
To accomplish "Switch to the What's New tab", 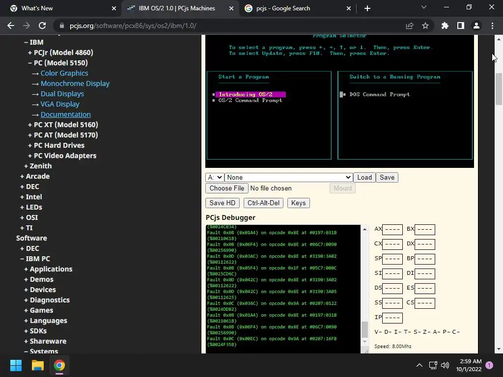I will pos(37,8).
